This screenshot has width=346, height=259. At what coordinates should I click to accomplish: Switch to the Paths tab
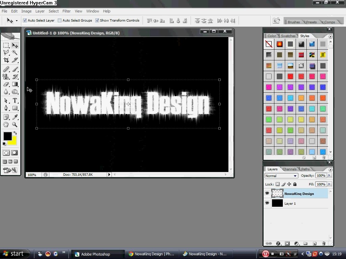(x=305, y=169)
